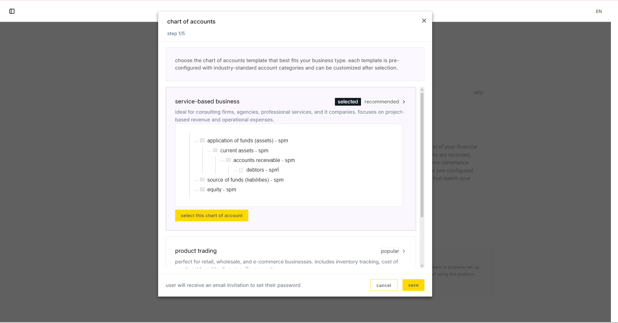Image resolution: width=618 pixels, height=323 pixels.
Task: Select the debtors - spm tree item
Action: [262, 170]
